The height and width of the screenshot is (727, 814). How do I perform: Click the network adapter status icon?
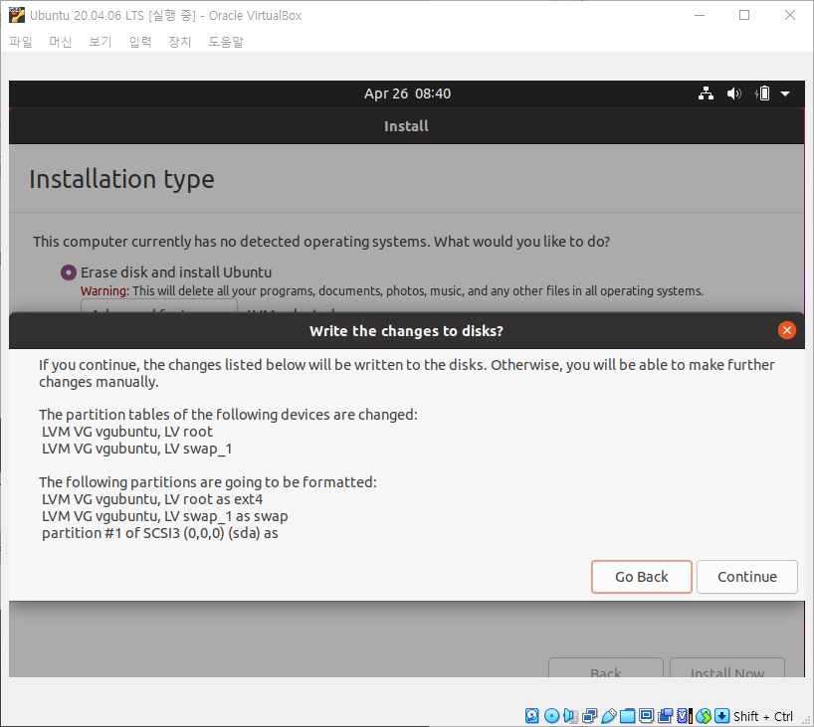(589, 716)
